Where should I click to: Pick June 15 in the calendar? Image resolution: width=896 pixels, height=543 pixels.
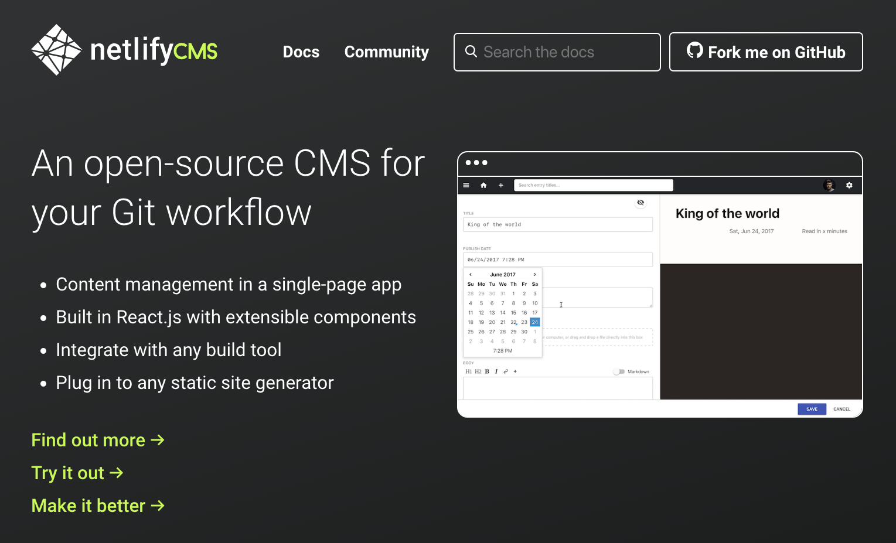pos(513,313)
